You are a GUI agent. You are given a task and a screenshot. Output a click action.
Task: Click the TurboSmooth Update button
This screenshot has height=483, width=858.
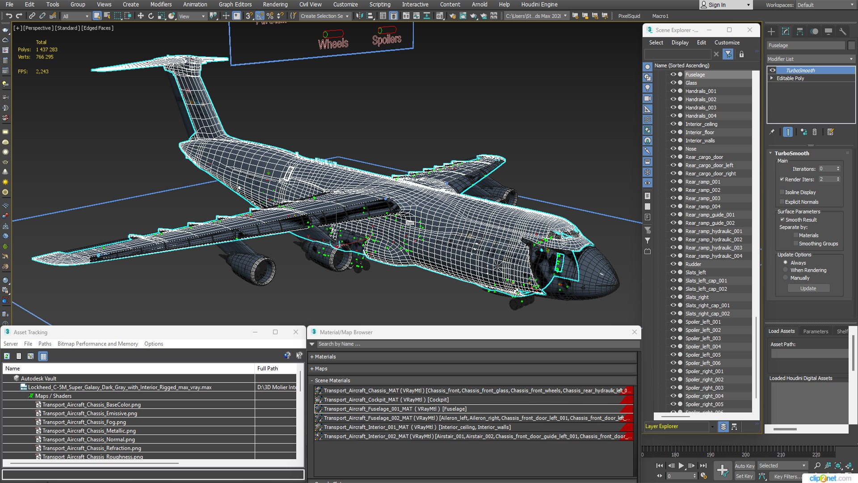click(x=808, y=288)
